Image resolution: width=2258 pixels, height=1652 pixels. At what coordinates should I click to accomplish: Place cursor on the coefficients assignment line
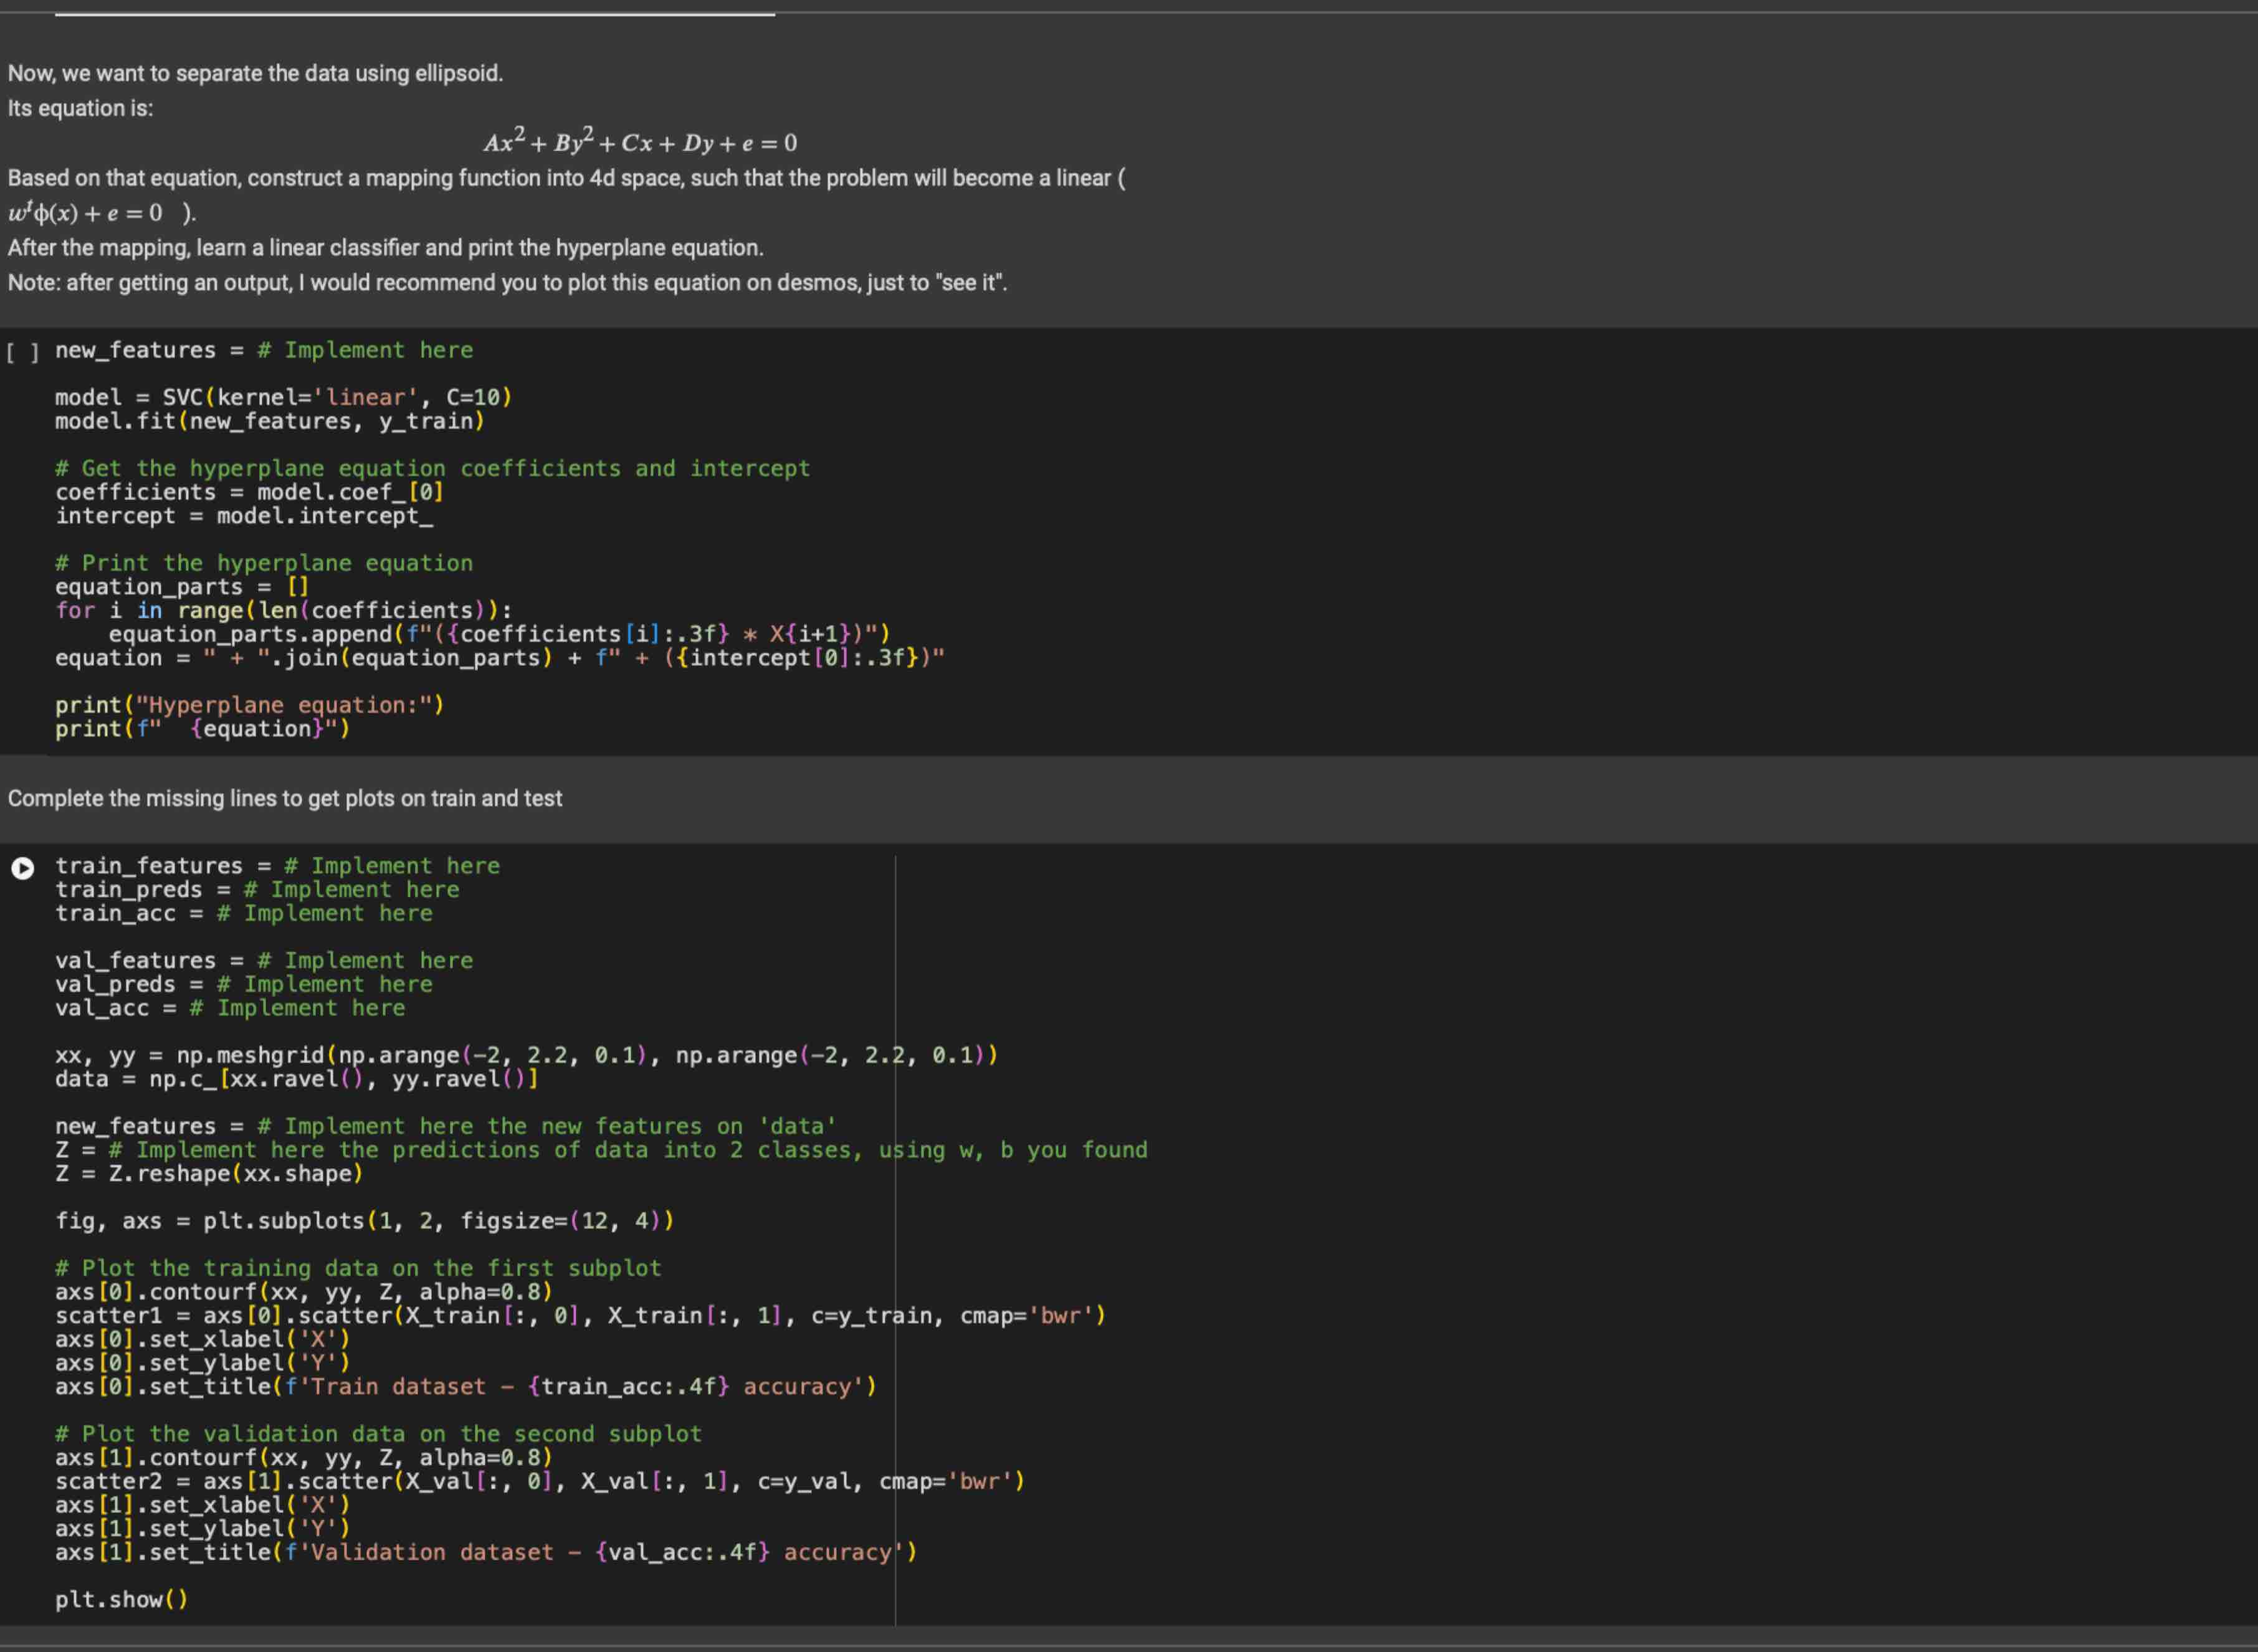249,491
